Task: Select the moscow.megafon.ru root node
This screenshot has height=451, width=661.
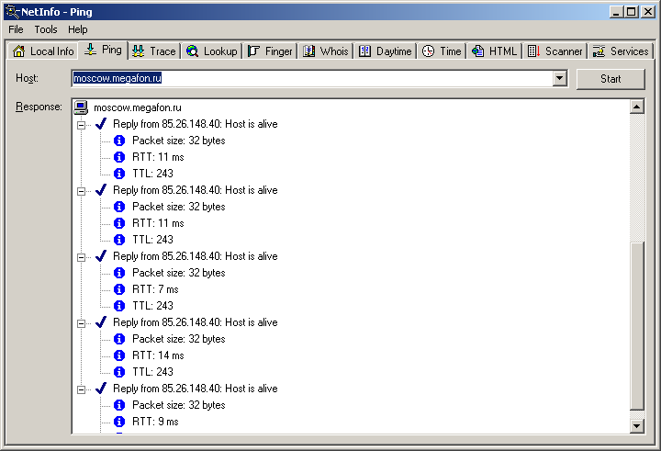Action: click(138, 107)
